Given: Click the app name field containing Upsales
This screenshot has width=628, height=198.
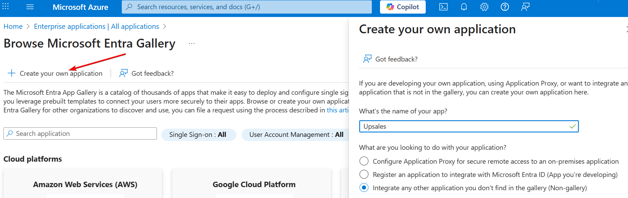Looking at the screenshot, I should click(469, 126).
